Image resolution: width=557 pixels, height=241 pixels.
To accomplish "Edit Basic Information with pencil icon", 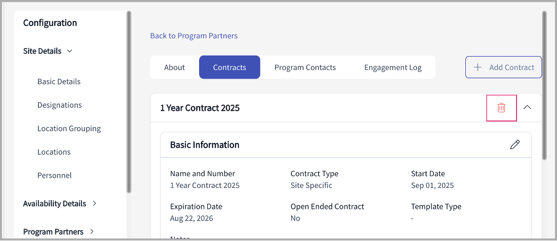I will [x=515, y=144].
